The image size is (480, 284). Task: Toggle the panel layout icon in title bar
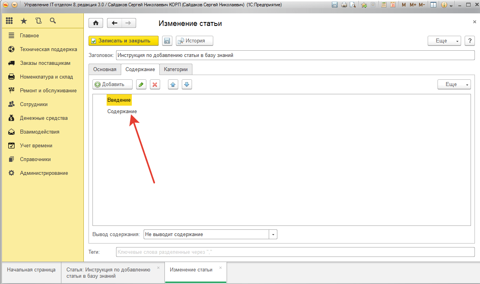pos(433,5)
